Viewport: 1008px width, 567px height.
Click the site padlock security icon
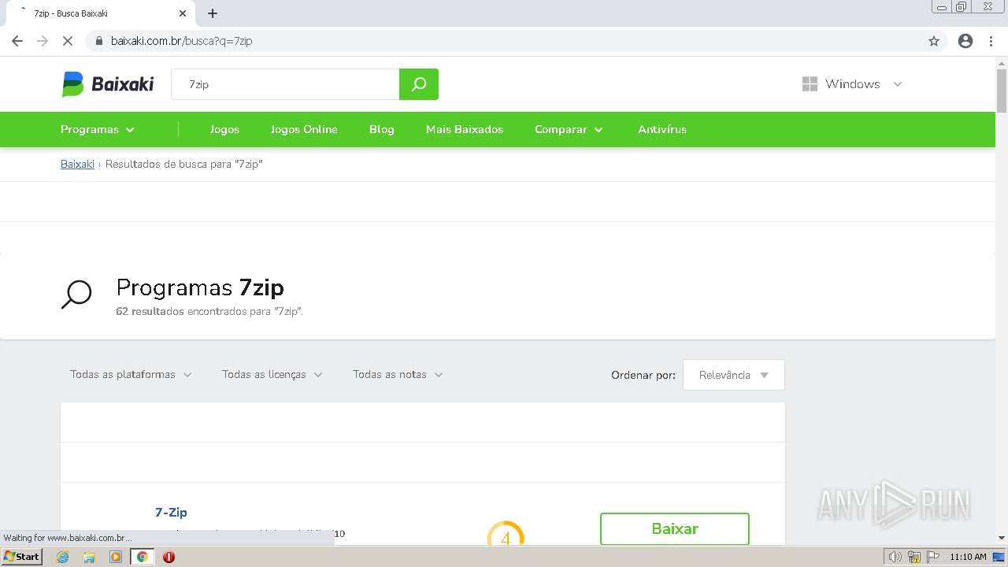click(x=99, y=41)
